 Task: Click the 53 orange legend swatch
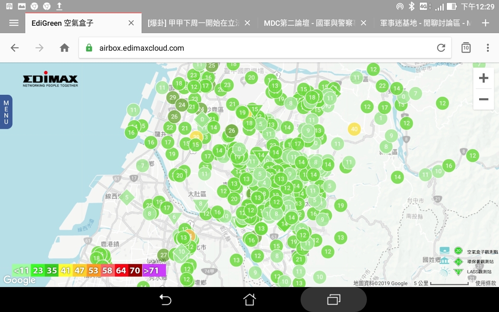click(x=94, y=271)
